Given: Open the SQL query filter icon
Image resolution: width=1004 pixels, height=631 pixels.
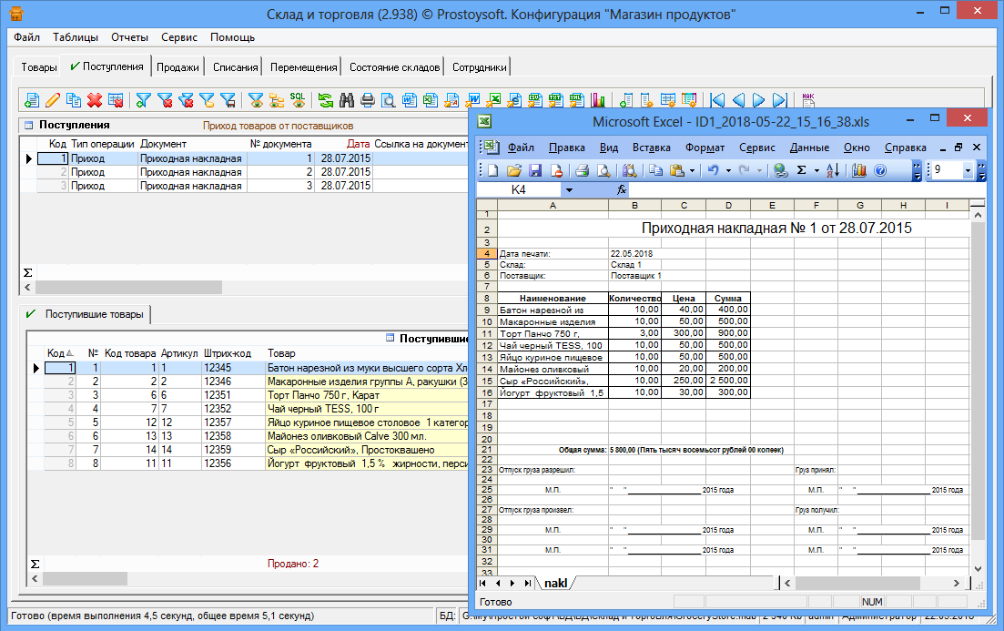Looking at the screenshot, I should [x=298, y=100].
